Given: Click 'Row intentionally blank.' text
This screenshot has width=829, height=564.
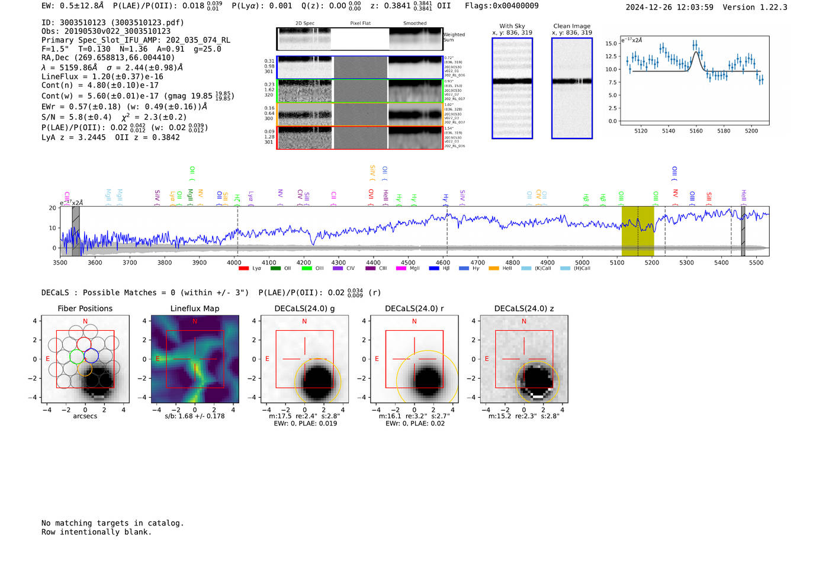Looking at the screenshot, I should tap(97, 532).
